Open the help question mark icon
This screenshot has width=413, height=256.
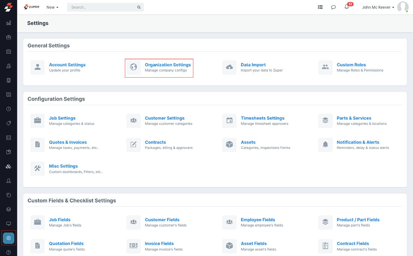point(8,253)
